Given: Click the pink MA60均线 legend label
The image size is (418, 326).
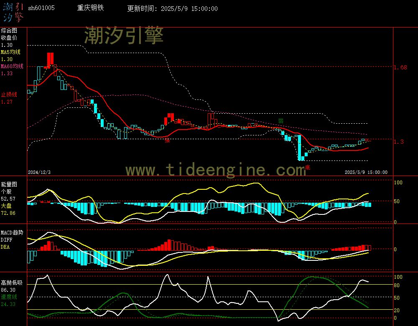Looking at the screenshot, I should point(12,66).
